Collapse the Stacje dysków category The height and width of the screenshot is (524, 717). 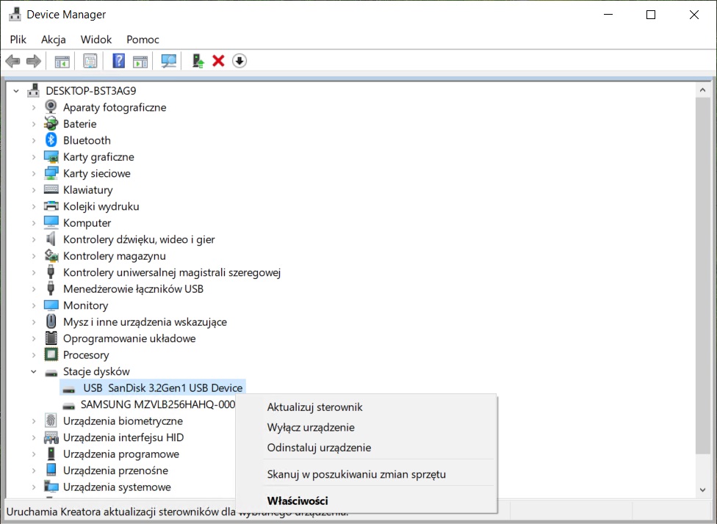coord(34,372)
